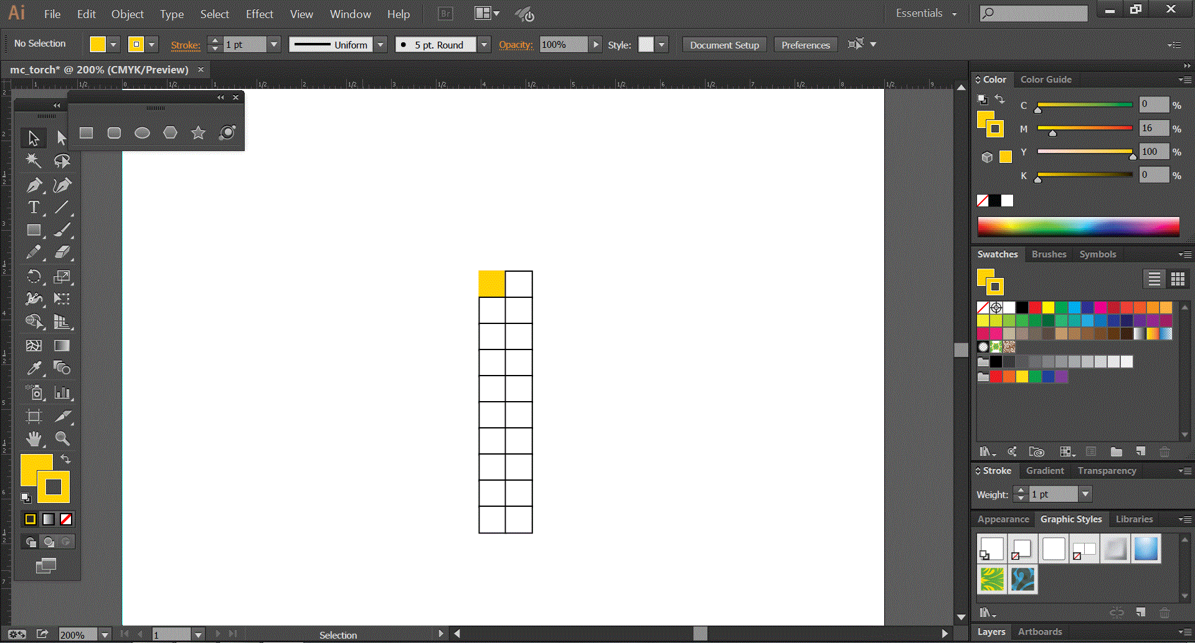Select the Artboard tool
The height and width of the screenshot is (643, 1195).
[34, 416]
